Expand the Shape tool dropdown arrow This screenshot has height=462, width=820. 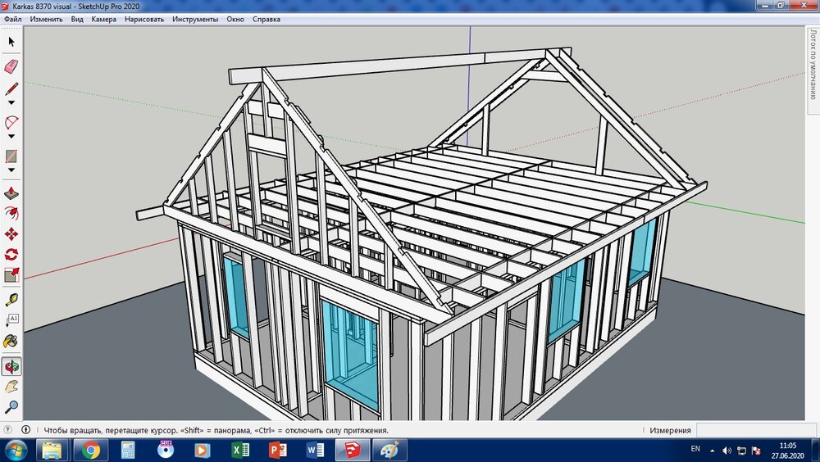pyautogui.click(x=11, y=170)
